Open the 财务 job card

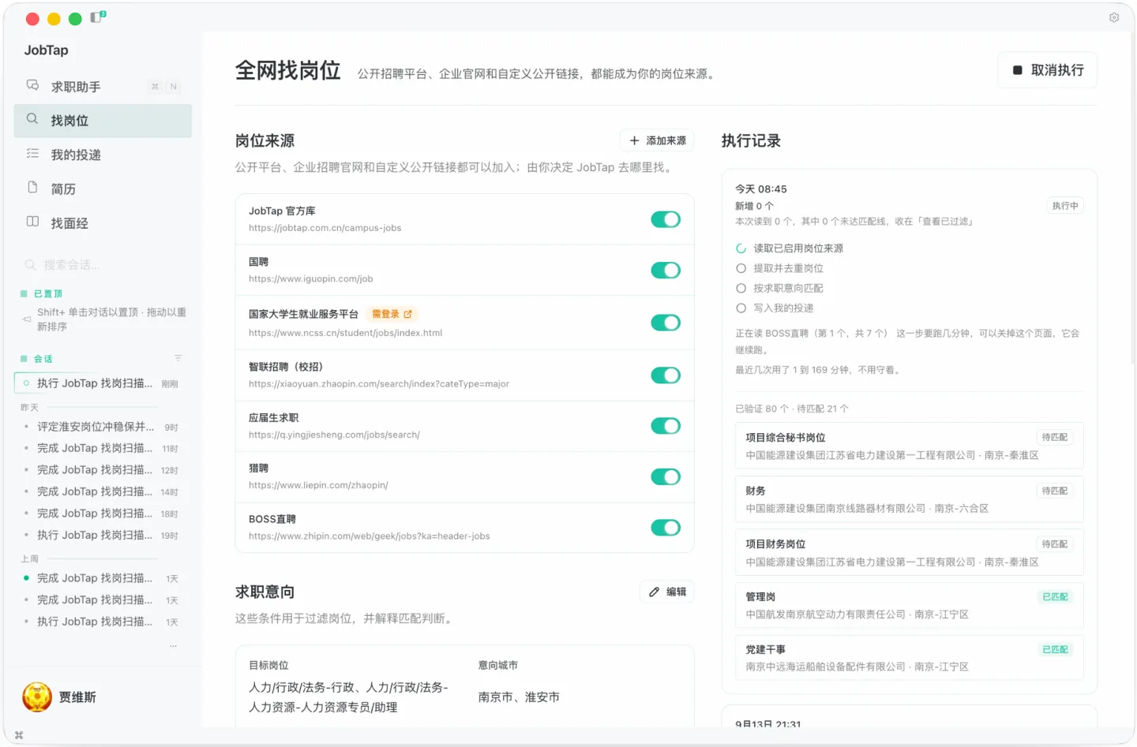click(910, 499)
